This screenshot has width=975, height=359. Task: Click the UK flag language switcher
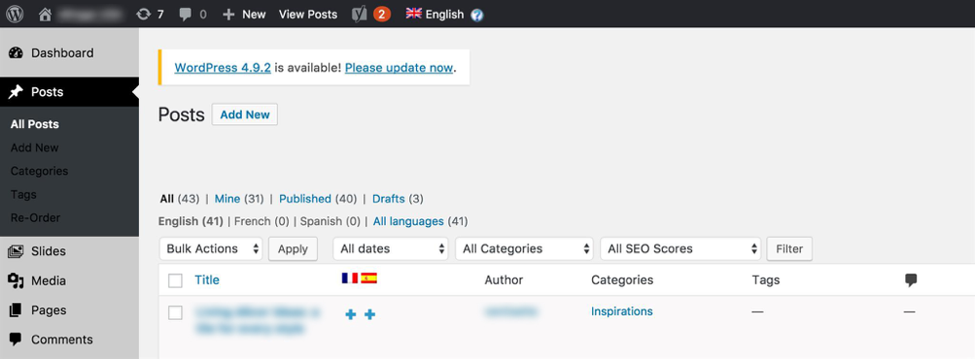click(413, 13)
